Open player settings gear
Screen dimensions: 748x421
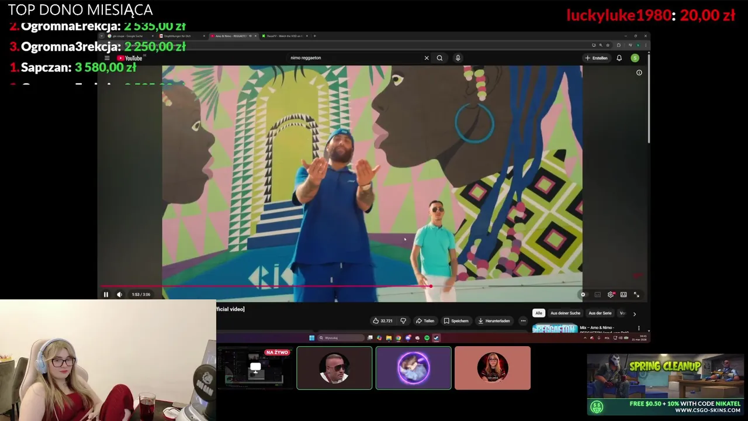click(611, 295)
